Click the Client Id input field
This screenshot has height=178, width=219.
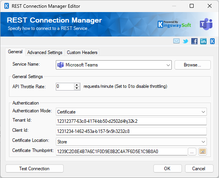point(131,131)
